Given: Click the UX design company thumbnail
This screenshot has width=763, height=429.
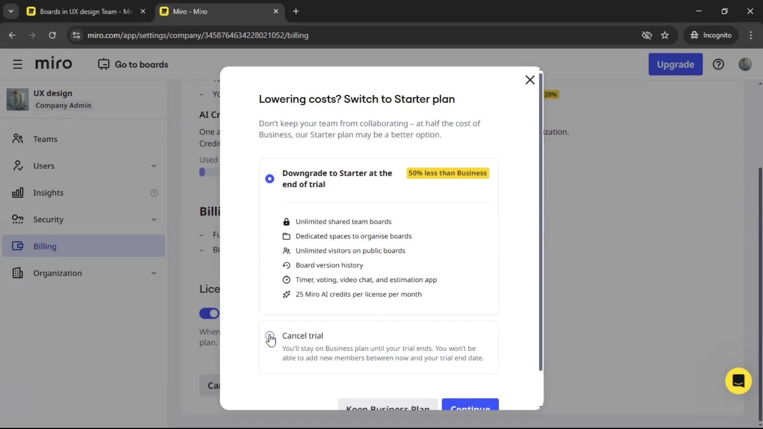Looking at the screenshot, I should click(x=17, y=99).
